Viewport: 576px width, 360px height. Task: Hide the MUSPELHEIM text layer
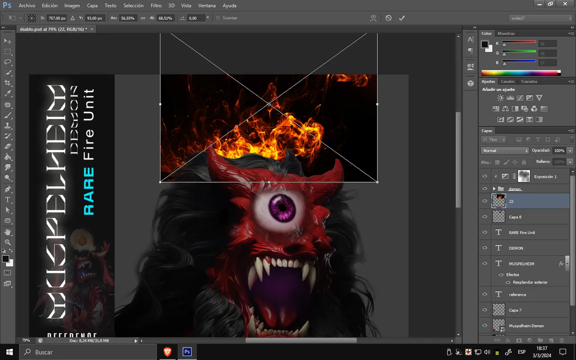pos(485,263)
